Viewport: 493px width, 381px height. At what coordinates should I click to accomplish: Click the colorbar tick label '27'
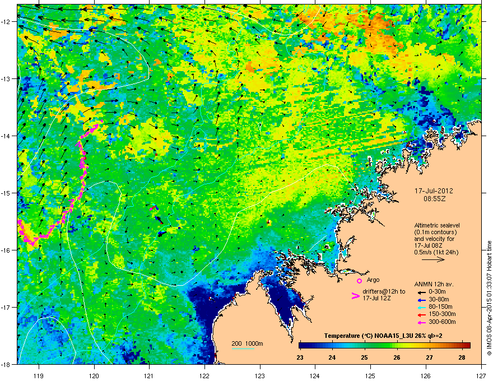[429, 357]
